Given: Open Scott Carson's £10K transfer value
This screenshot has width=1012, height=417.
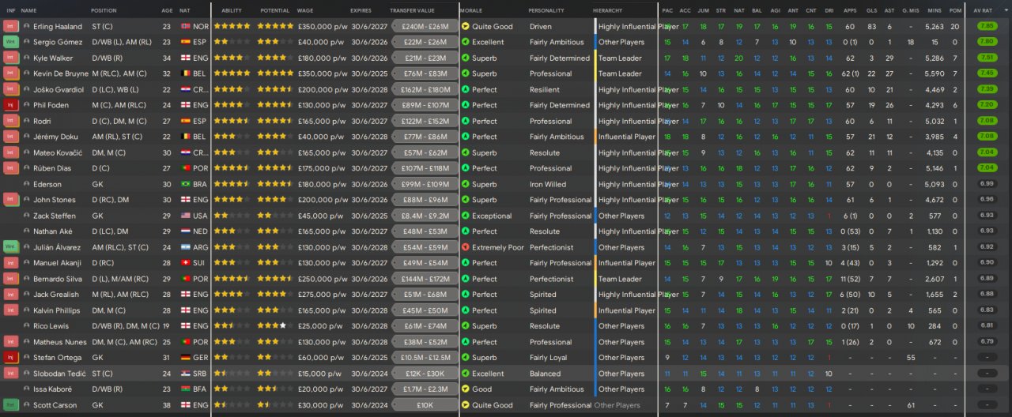Looking at the screenshot, I should [425, 405].
